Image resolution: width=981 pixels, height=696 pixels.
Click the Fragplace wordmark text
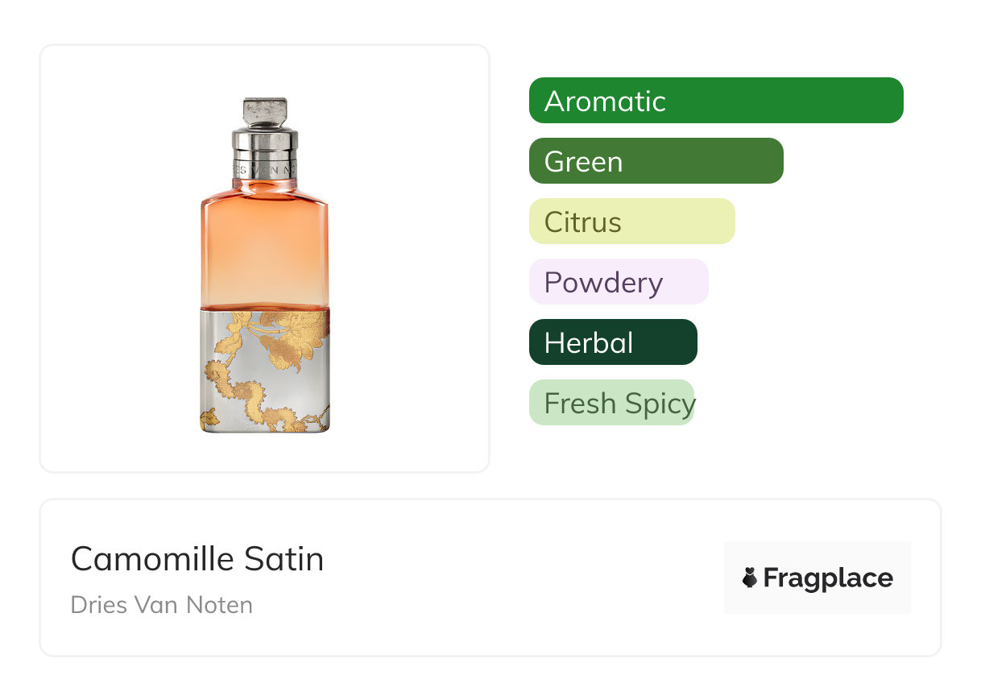pyautogui.click(x=828, y=578)
